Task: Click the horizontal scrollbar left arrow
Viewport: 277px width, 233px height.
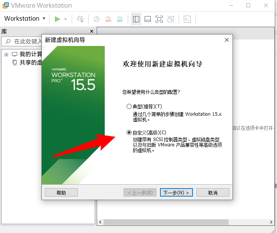Action: pyautogui.click(x=100, y=222)
